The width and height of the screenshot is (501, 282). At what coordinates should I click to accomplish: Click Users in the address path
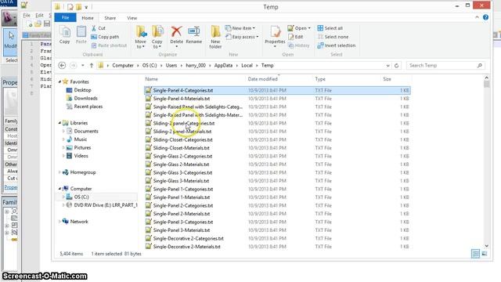tap(171, 65)
